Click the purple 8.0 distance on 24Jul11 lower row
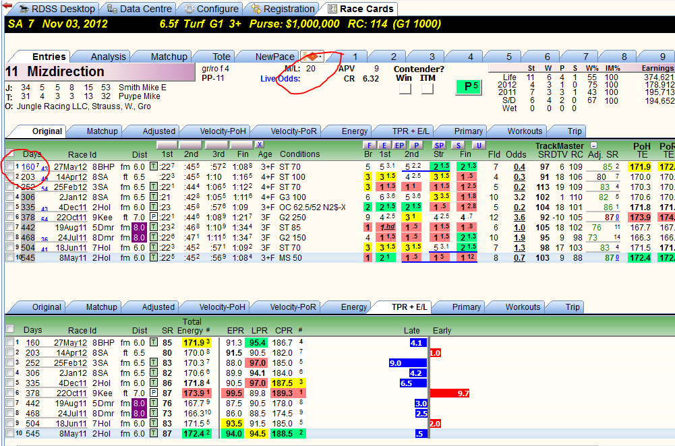675x446 pixels. pos(139,413)
